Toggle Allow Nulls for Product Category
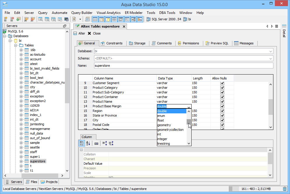This screenshot has width=290, height=194. [x=222, y=88]
